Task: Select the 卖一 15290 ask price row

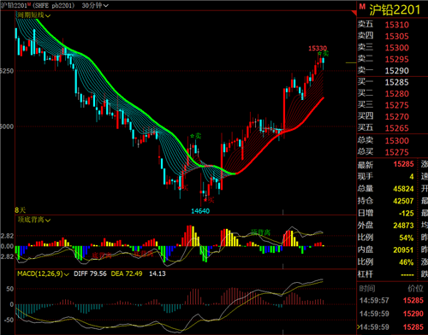Action: [392, 70]
